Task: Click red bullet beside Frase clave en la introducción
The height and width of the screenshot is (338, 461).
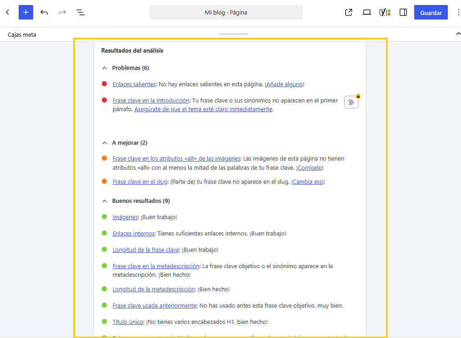Action: (x=105, y=100)
